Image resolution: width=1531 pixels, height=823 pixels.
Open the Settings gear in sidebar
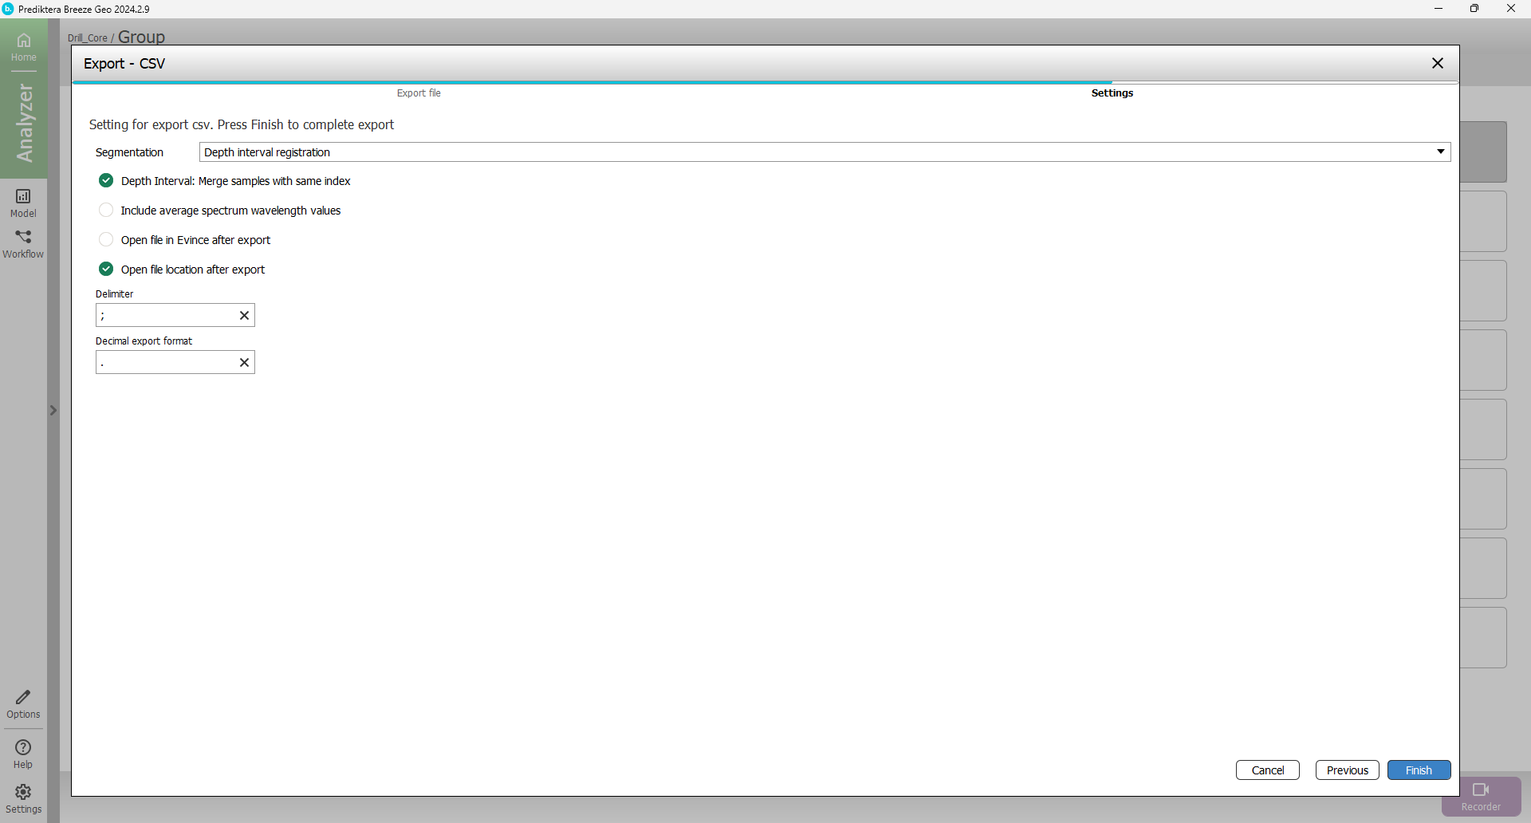pos(23,797)
